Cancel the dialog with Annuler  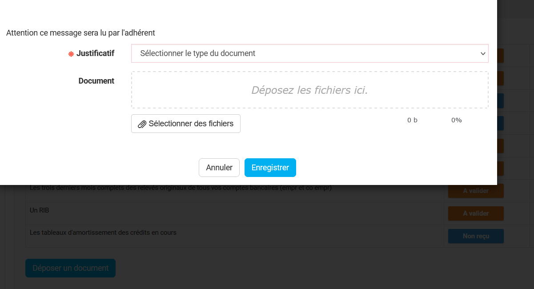point(219,168)
